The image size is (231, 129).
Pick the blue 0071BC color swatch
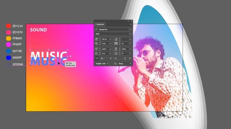click(x=9, y=51)
